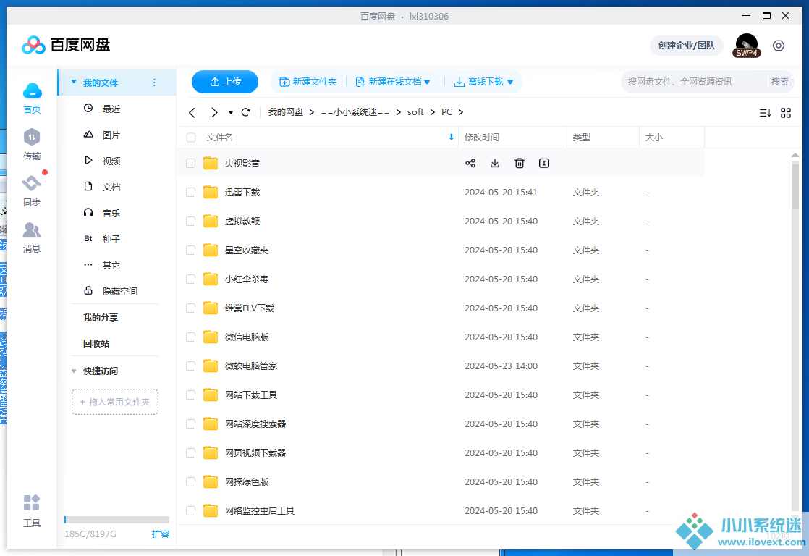Select 最近 in the sidebar
809x556 pixels.
111,109
